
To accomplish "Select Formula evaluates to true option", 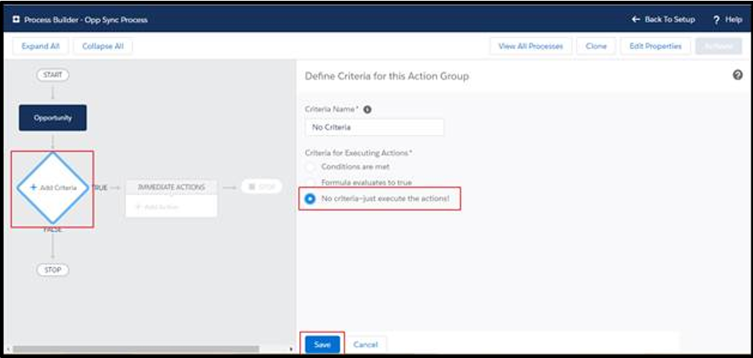I will [x=310, y=182].
